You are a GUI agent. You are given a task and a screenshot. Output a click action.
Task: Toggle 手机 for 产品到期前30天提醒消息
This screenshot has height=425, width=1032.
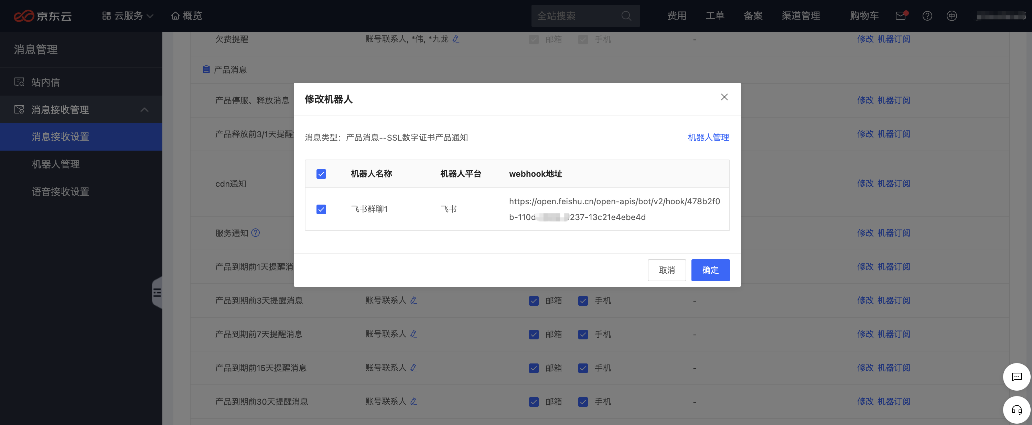(x=583, y=401)
